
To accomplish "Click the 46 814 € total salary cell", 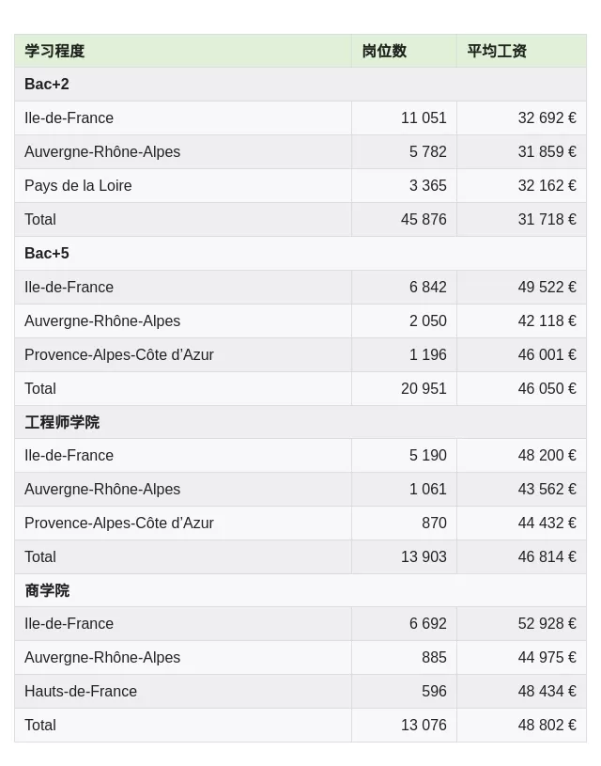I will pos(547,557).
